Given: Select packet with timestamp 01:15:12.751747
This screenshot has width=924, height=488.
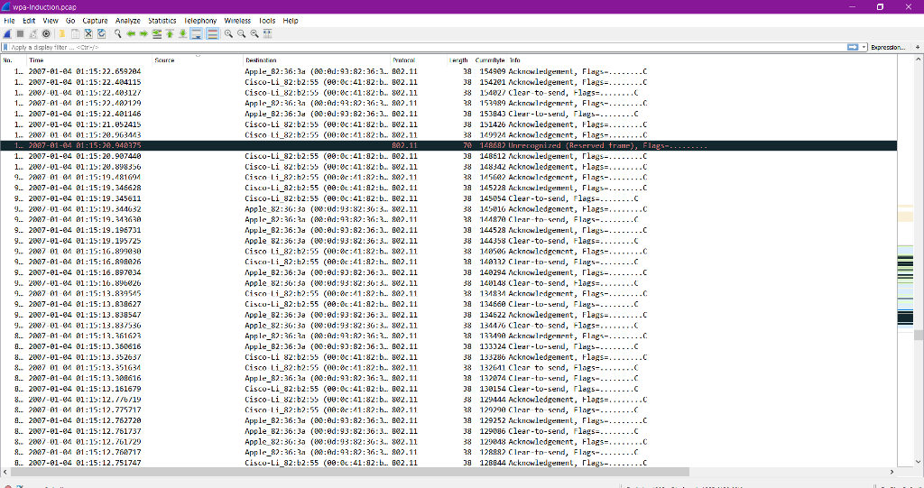Looking at the screenshot, I should coord(449,463).
